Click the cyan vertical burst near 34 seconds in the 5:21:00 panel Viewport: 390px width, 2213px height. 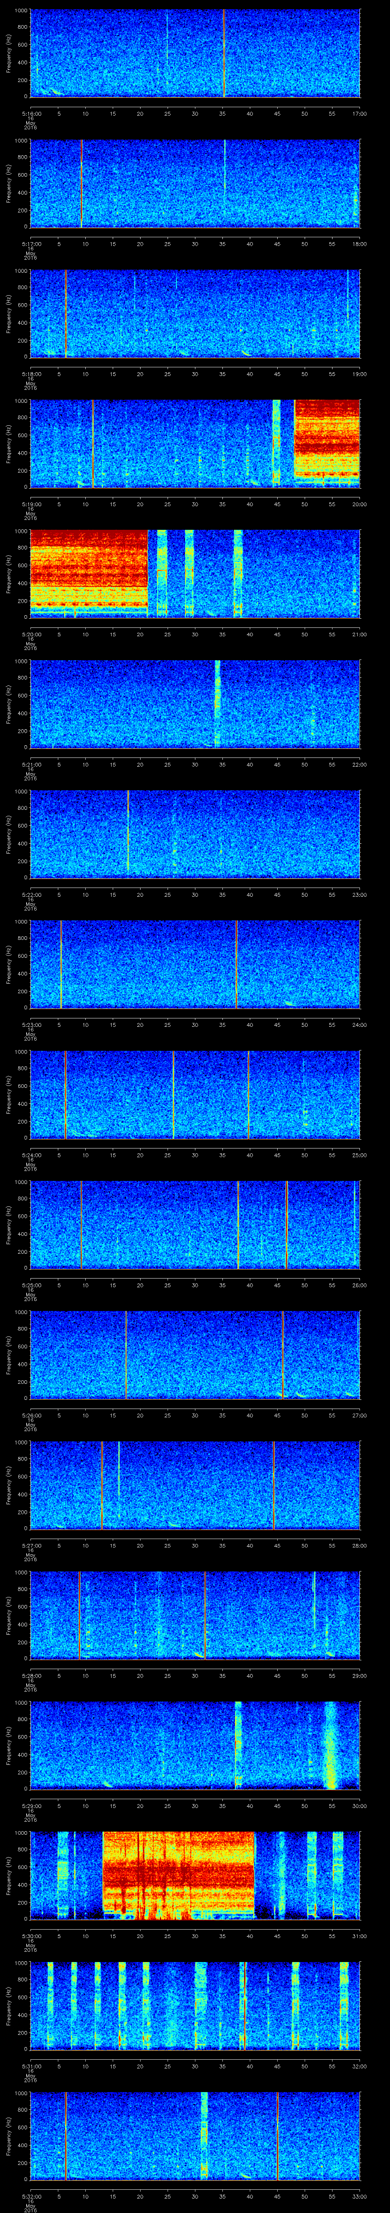(218, 704)
